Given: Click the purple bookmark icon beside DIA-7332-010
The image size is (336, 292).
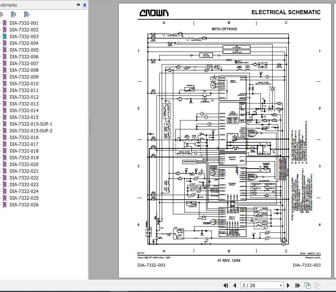Looking at the screenshot, I should 4,83.
